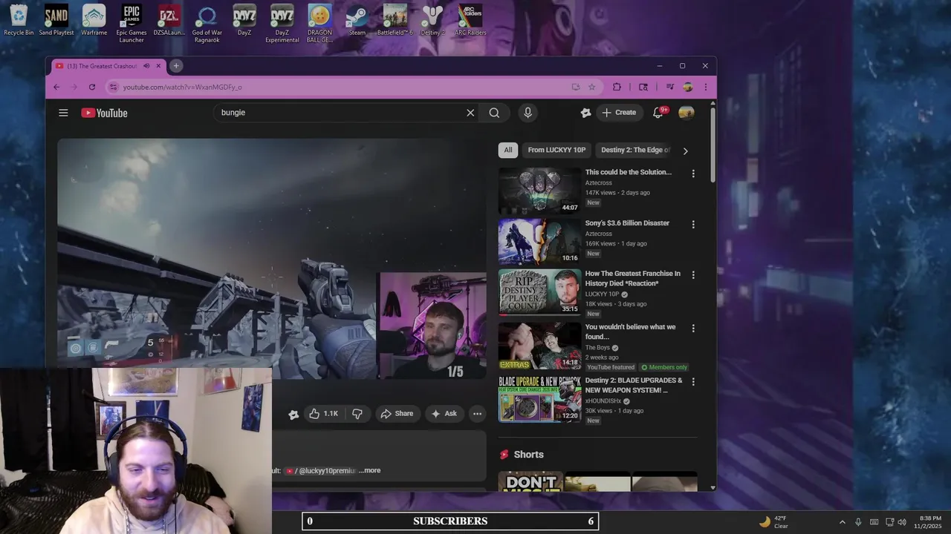Click the Share button

[397, 414]
